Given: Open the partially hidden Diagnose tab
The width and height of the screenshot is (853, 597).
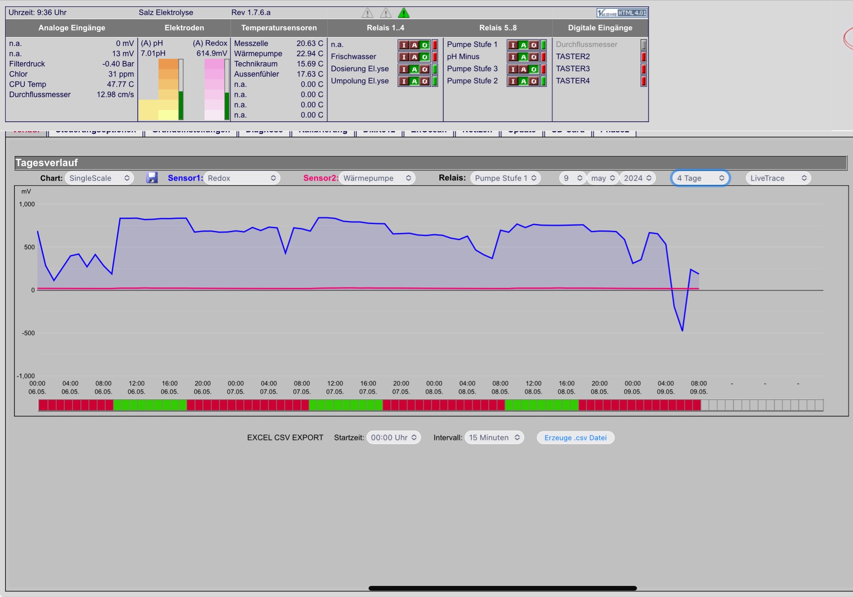Looking at the screenshot, I should pyautogui.click(x=264, y=132).
